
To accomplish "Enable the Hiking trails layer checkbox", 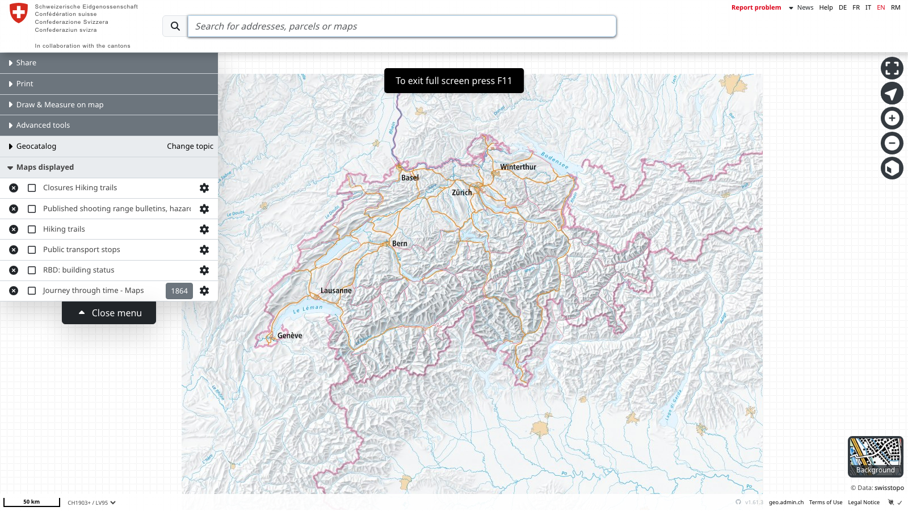I will click(31, 229).
